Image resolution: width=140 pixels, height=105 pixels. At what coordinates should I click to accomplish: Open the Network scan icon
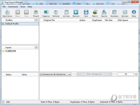click(56, 13)
